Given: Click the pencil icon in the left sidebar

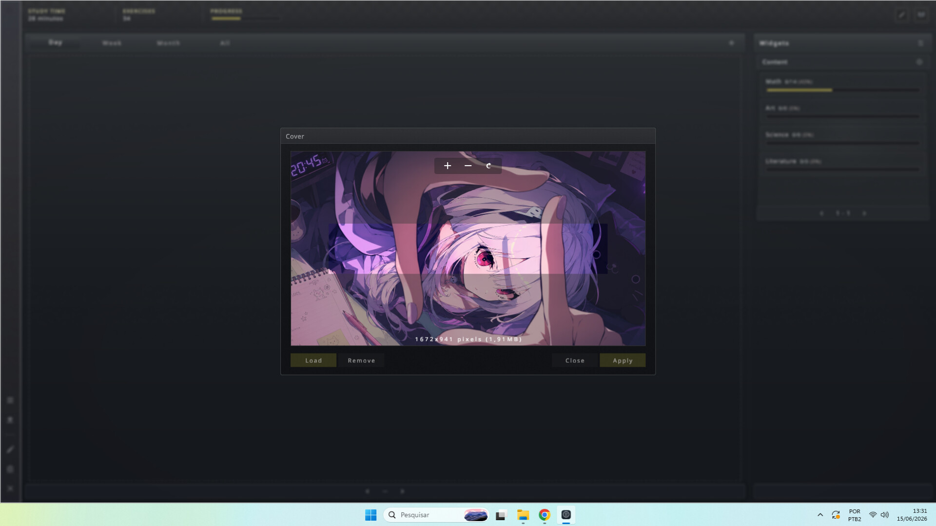Looking at the screenshot, I should click(x=10, y=450).
